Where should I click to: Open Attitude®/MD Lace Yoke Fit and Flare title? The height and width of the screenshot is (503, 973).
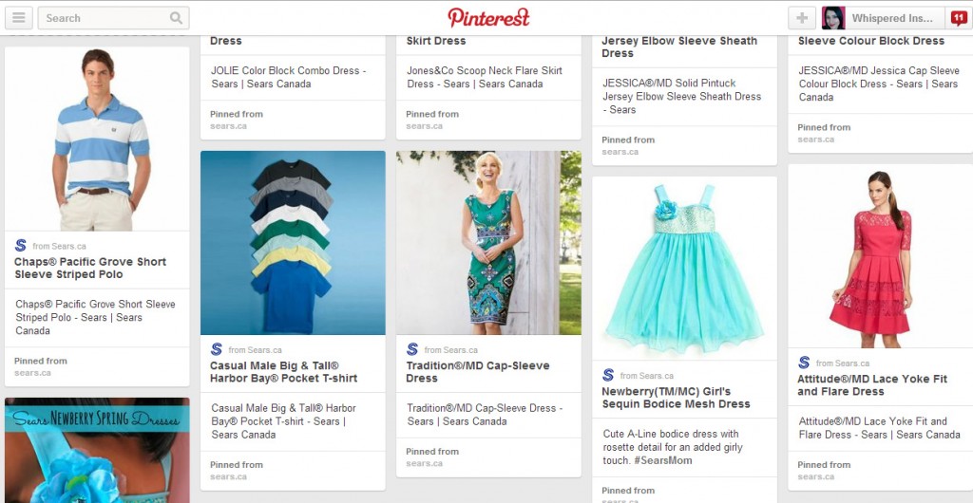872,384
